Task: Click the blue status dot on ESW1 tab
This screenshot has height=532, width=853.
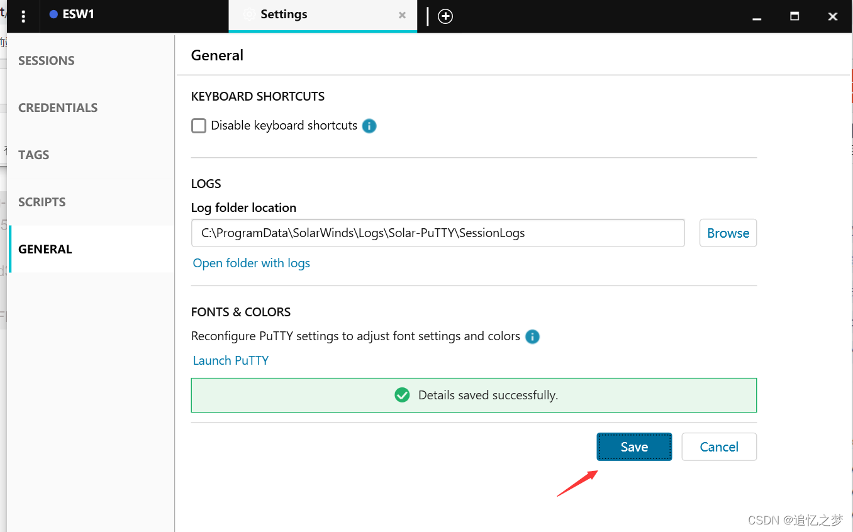Action: 53,14
